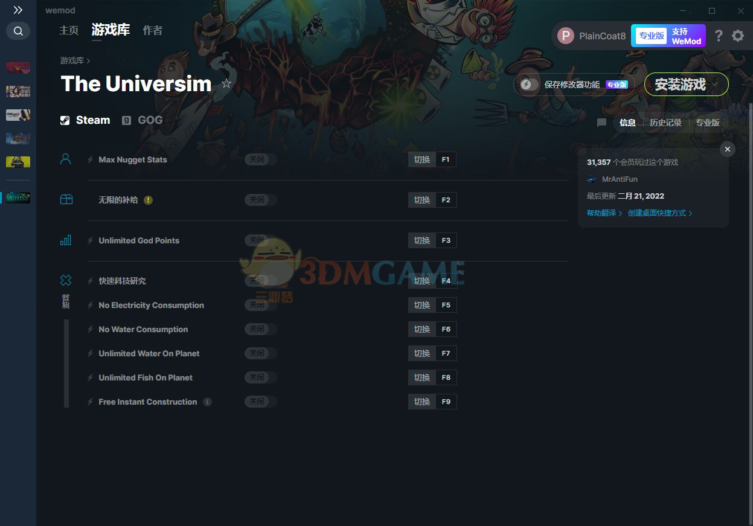Image resolution: width=753 pixels, height=526 pixels.
Task: Toggle the 快速科技研究 switch
Action: (x=260, y=281)
